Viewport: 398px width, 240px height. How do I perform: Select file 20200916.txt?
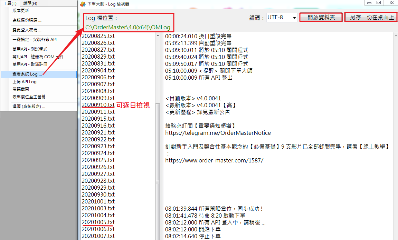tap(98, 126)
